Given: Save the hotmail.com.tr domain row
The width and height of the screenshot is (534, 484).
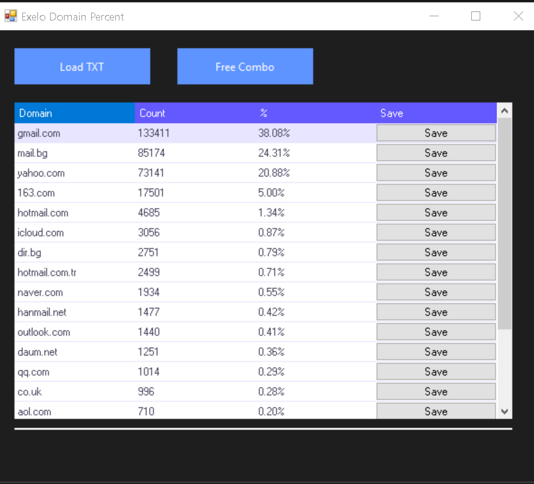Looking at the screenshot, I should point(436,272).
